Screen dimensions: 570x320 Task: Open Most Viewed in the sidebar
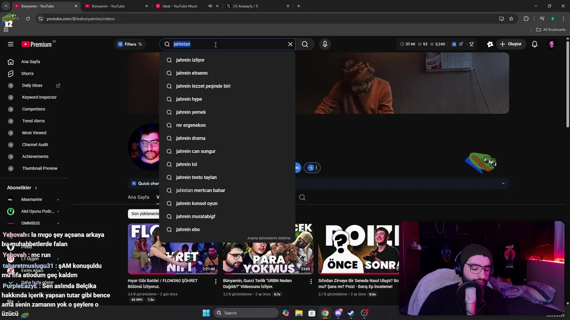(35, 133)
